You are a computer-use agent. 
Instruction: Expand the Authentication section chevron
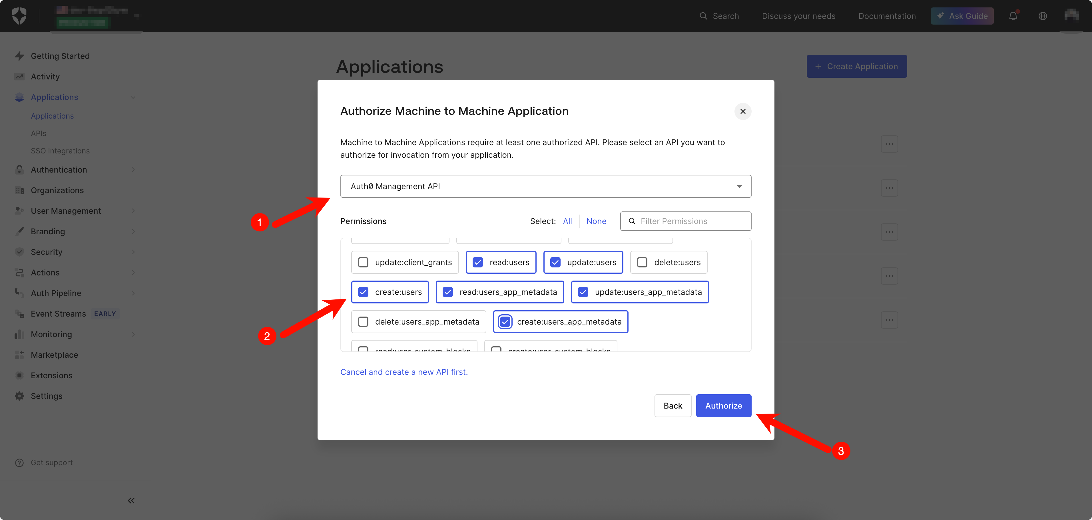pos(133,170)
